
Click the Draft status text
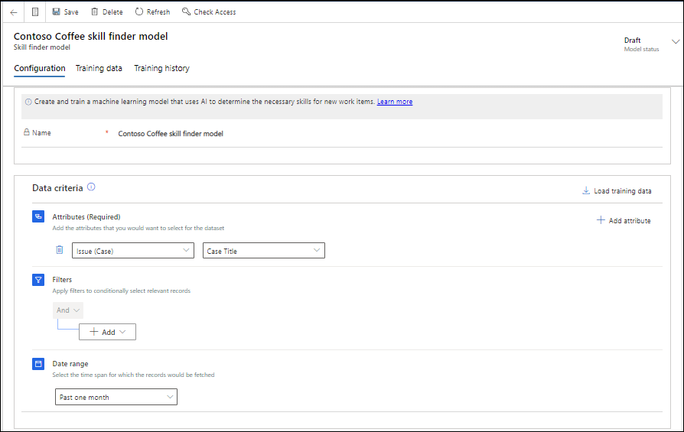click(x=632, y=40)
